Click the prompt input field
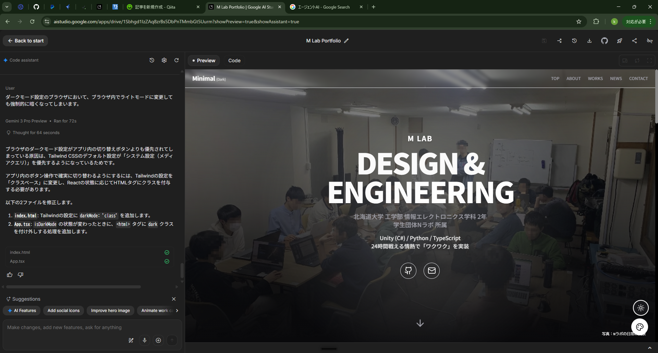The image size is (658, 353). (x=93, y=327)
